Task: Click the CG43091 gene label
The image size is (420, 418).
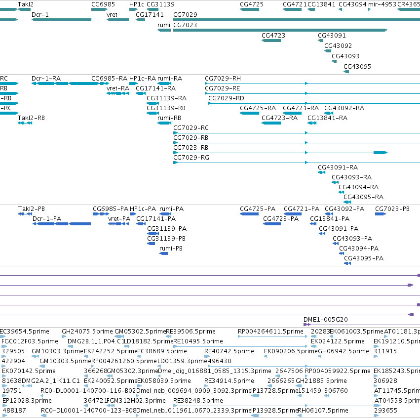Action: pos(332,36)
